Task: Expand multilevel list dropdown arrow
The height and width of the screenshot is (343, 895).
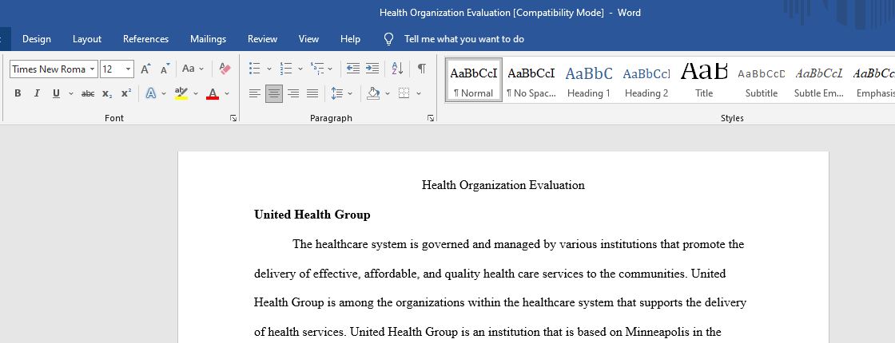Action: [330, 69]
